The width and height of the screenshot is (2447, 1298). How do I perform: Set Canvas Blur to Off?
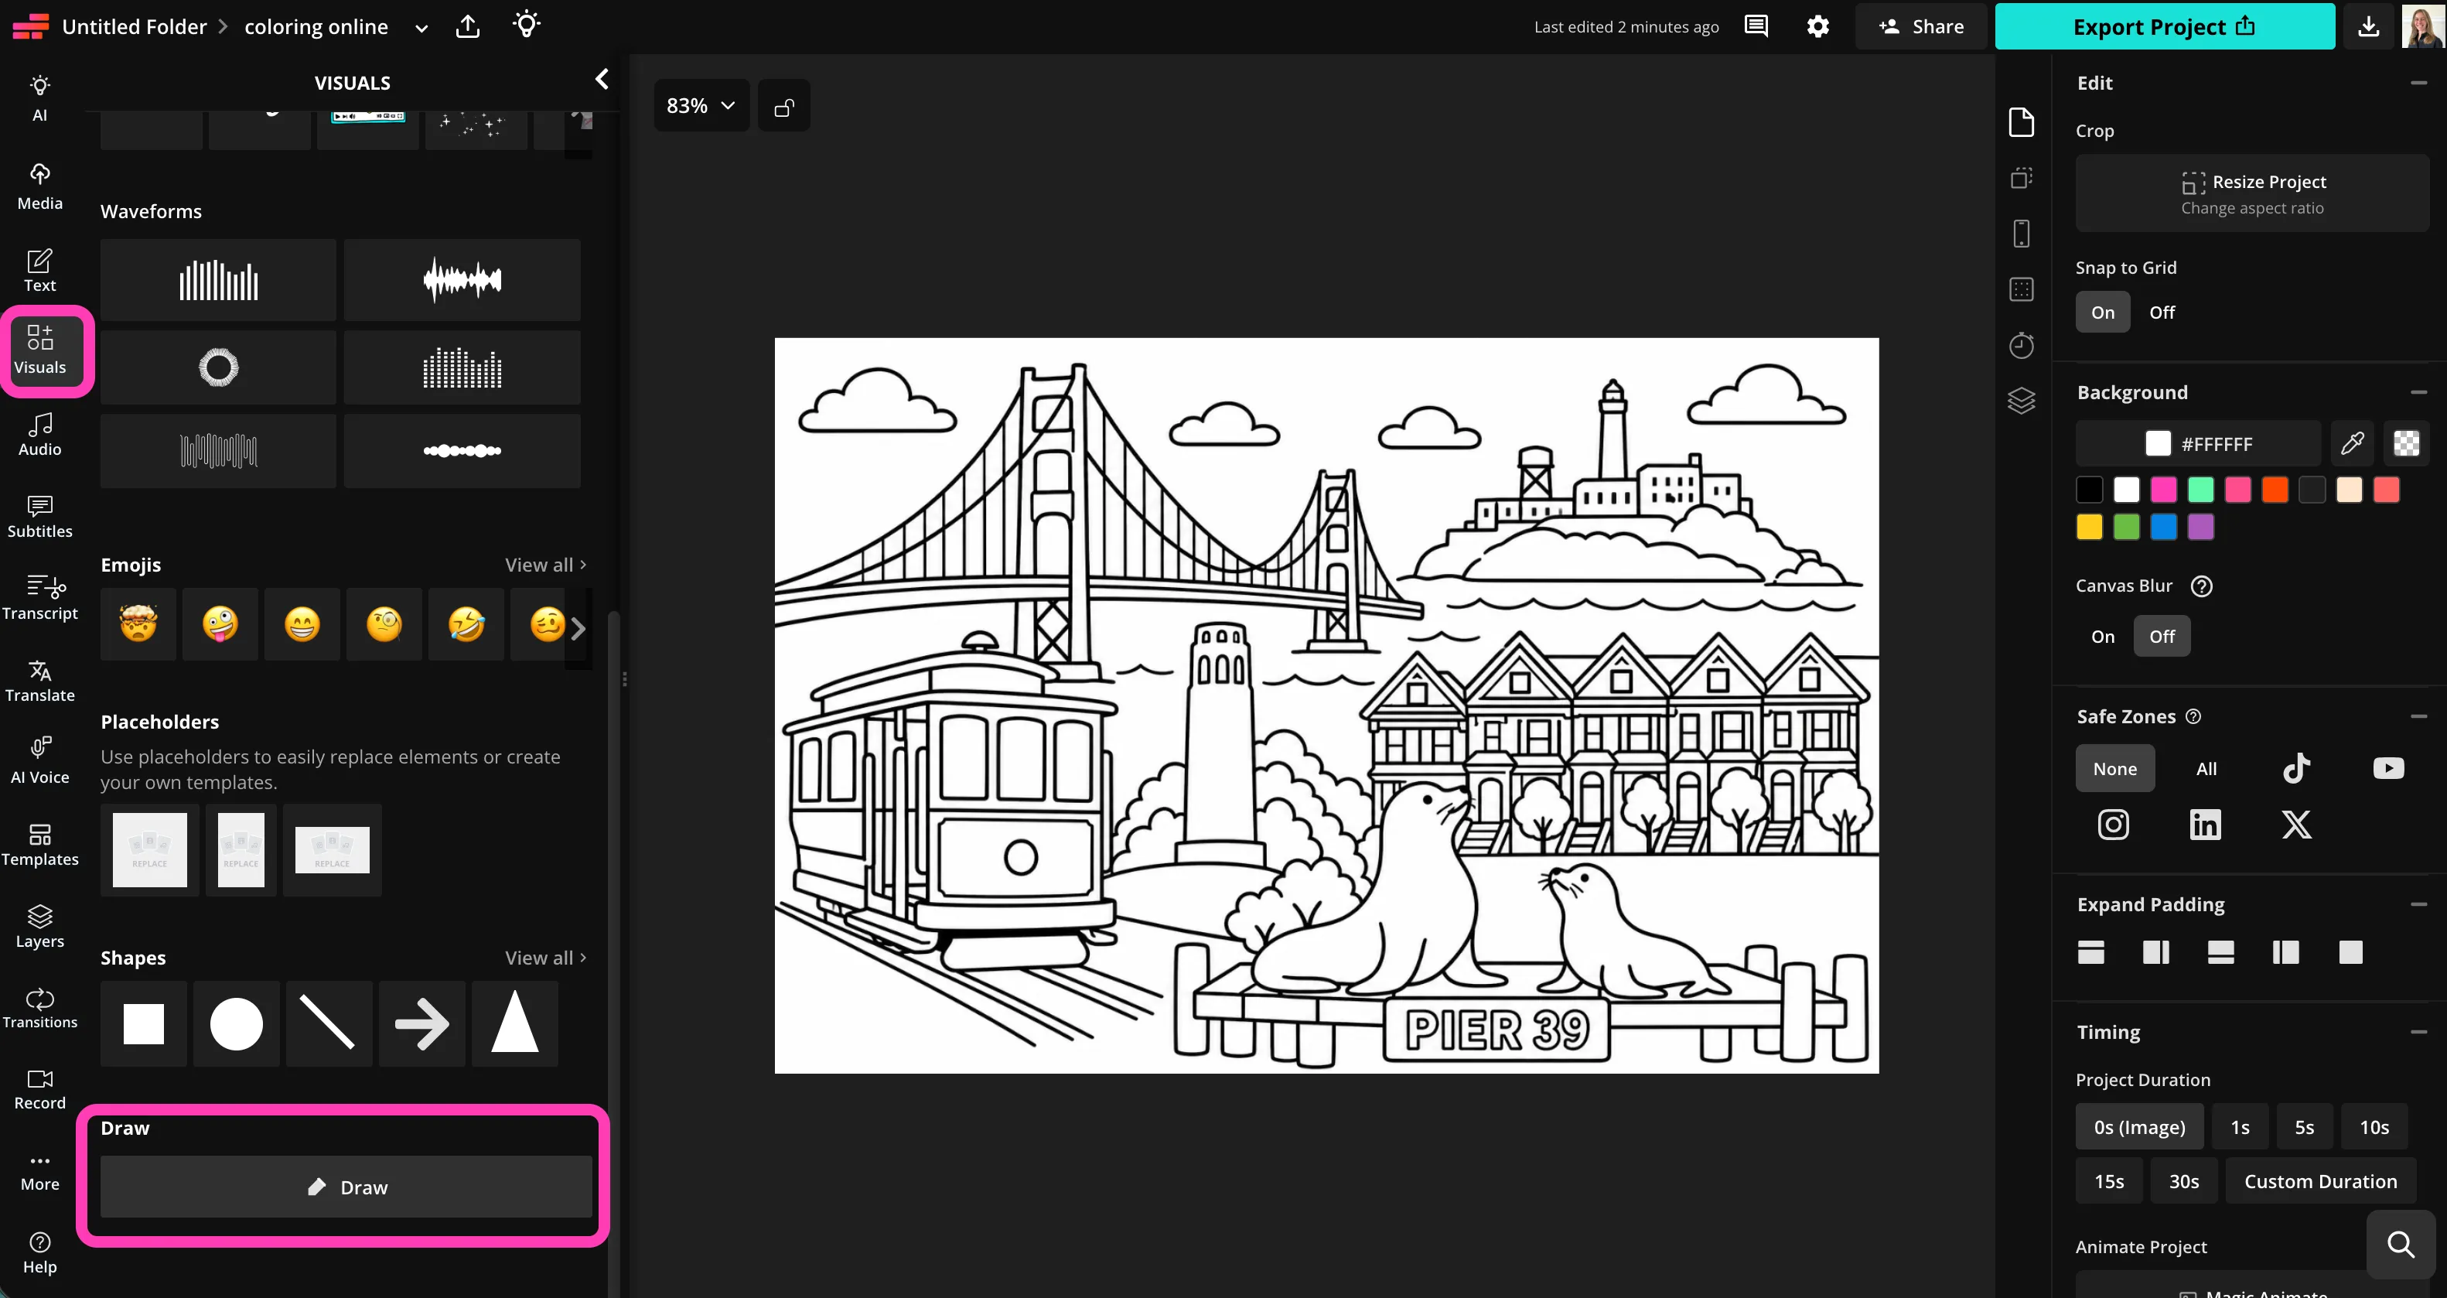[2161, 637]
